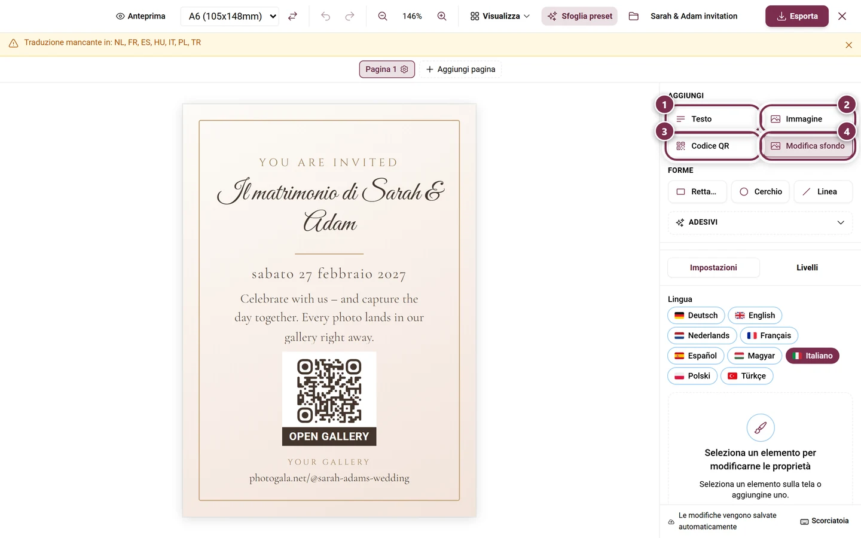Open Pagina 1 settings gear
861x538 pixels.
coord(404,69)
